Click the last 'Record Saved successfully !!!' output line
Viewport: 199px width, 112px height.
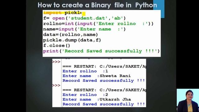pos(104,104)
